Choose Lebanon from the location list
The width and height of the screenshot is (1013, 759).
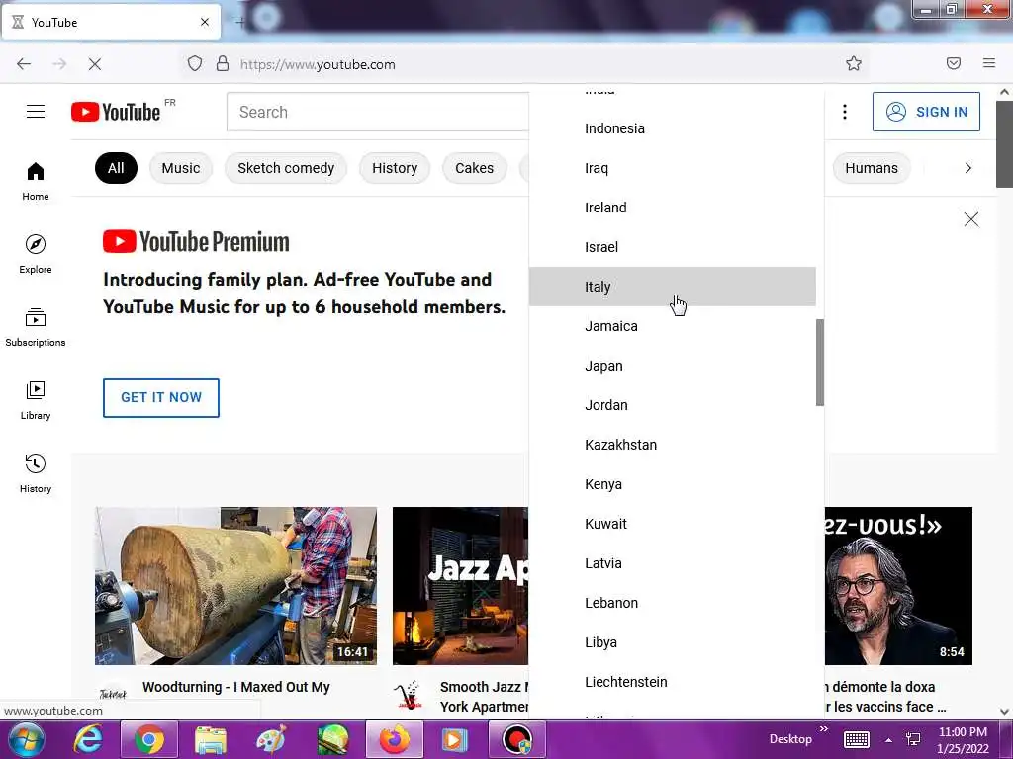point(672,603)
